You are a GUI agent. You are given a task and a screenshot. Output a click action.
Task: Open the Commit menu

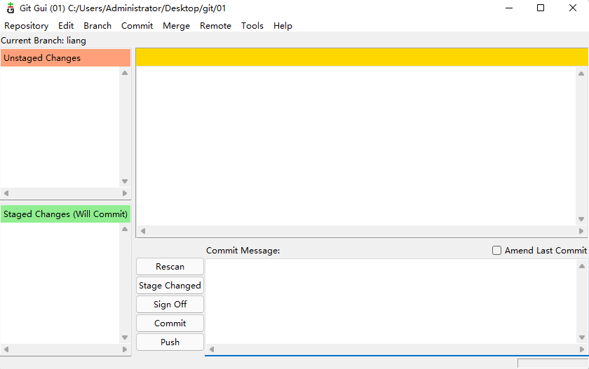click(x=137, y=26)
